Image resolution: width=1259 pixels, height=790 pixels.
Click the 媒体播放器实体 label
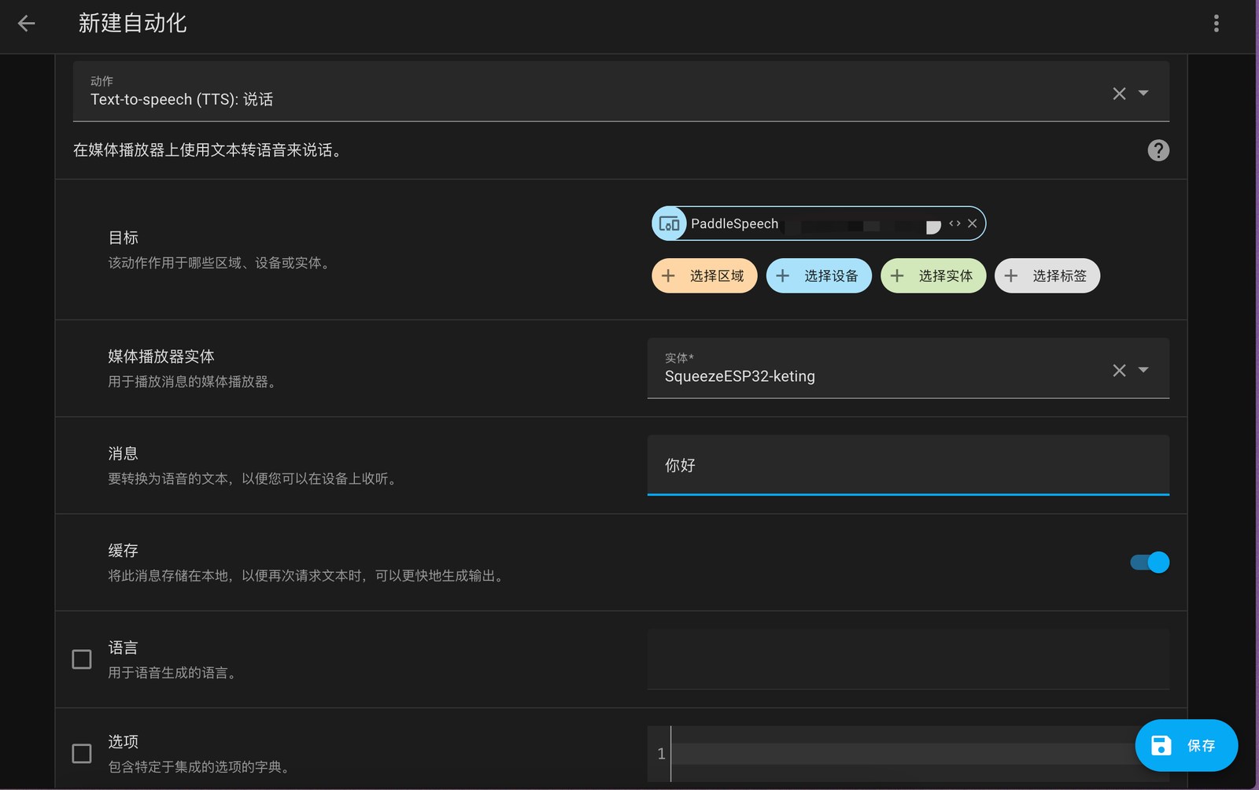tap(161, 356)
